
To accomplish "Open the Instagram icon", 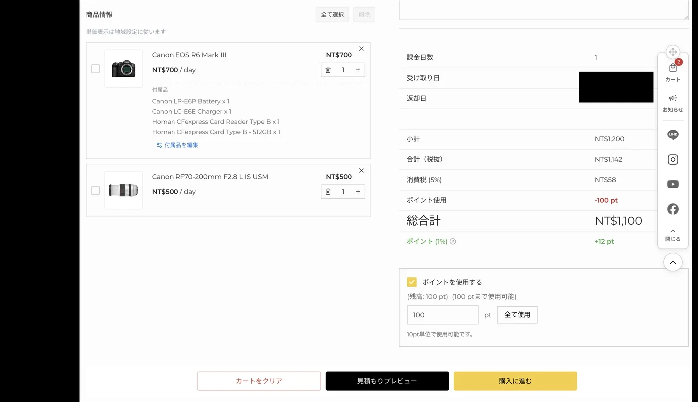I will point(673,159).
